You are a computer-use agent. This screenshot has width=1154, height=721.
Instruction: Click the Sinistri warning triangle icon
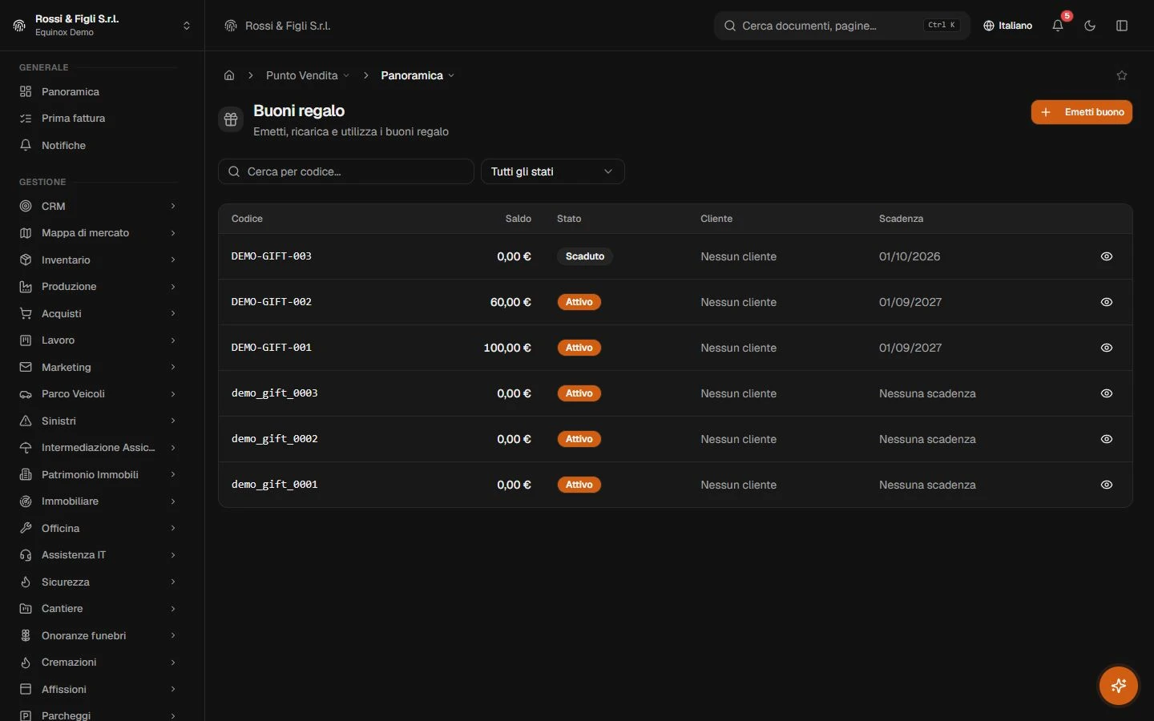click(26, 421)
